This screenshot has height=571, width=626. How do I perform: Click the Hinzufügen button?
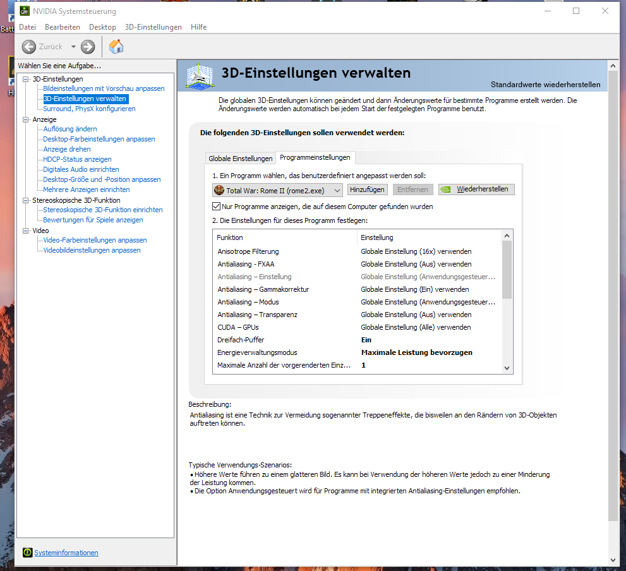pyautogui.click(x=367, y=189)
